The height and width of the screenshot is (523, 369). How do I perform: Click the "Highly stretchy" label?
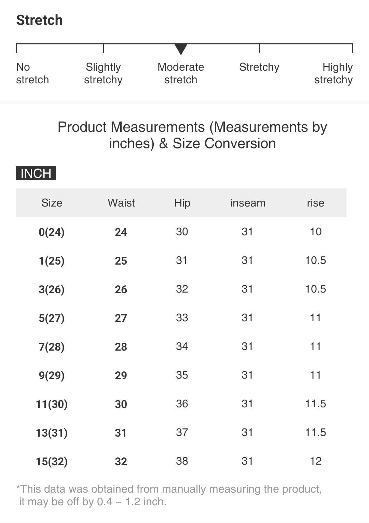tap(333, 73)
